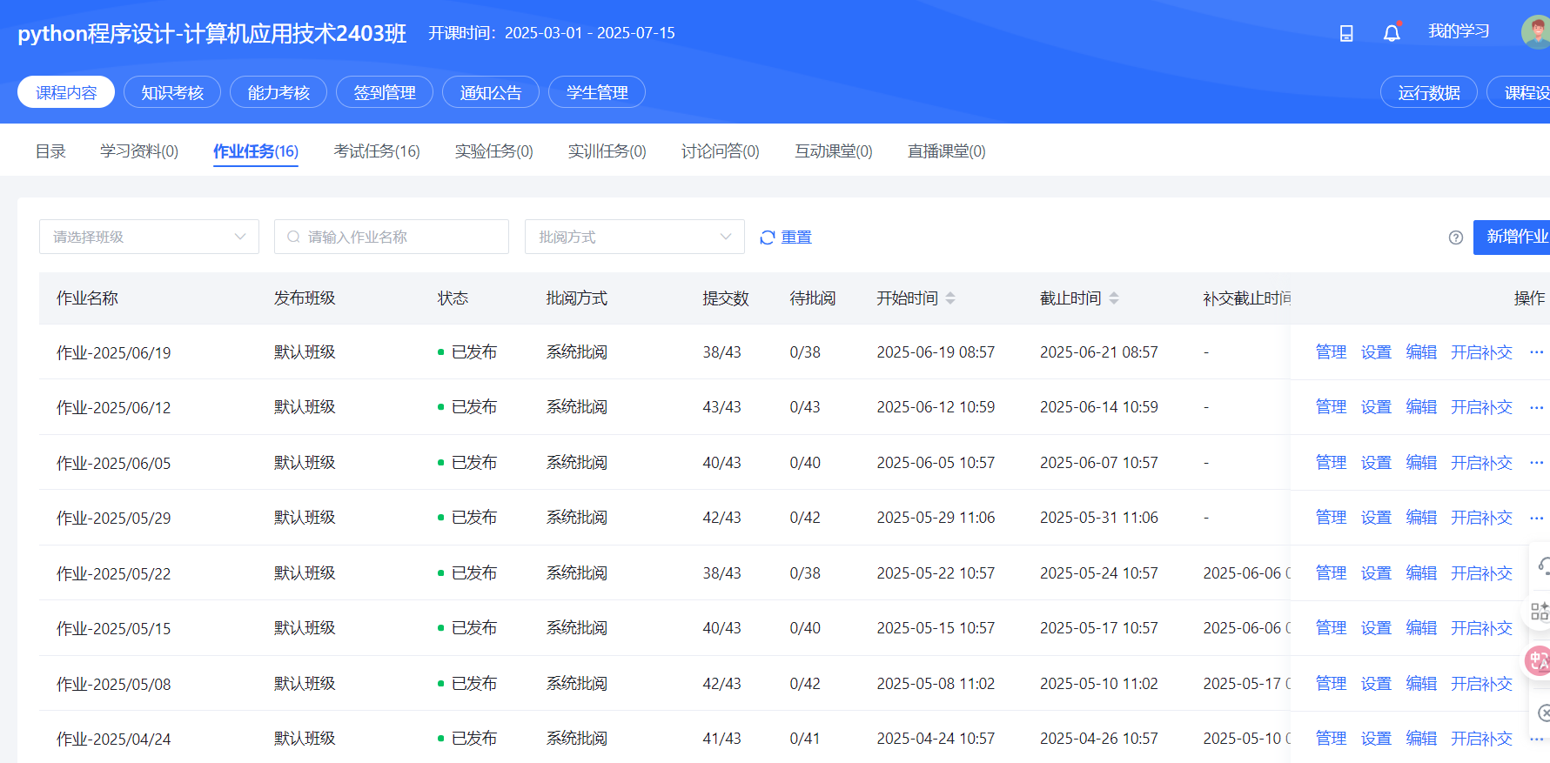Click the help question mark icon
This screenshot has width=1550, height=763.
pyautogui.click(x=1455, y=238)
